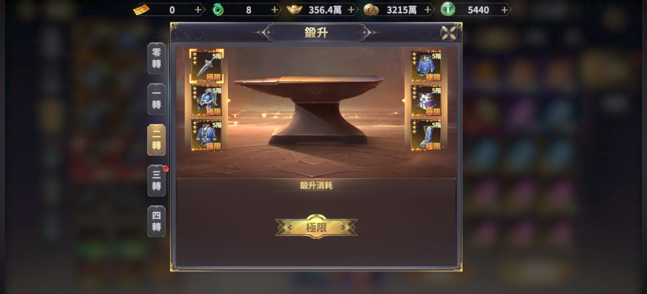Switch to the 零轉 tab
This screenshot has width=647, height=294.
click(156, 58)
